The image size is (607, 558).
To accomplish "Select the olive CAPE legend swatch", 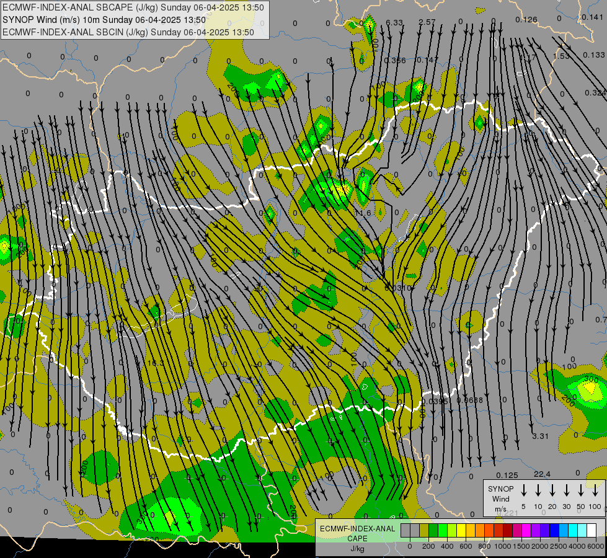I will [x=424, y=530].
